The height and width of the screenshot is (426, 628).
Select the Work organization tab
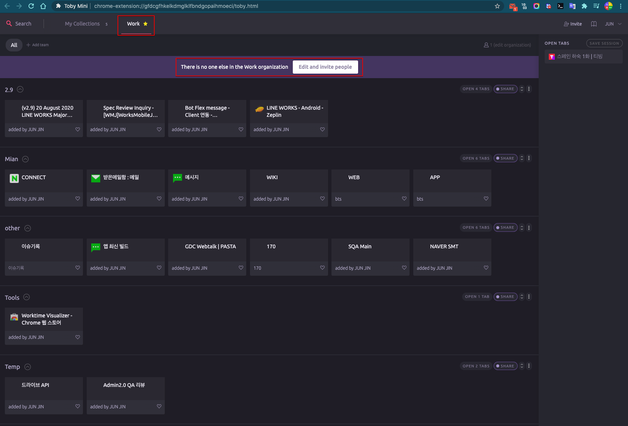[136, 24]
